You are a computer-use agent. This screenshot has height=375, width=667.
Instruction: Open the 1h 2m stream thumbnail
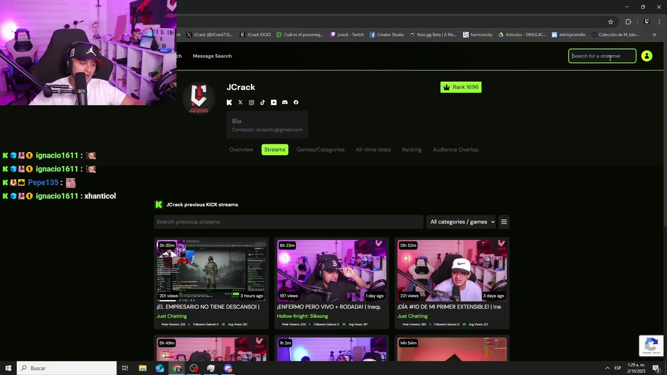331,349
